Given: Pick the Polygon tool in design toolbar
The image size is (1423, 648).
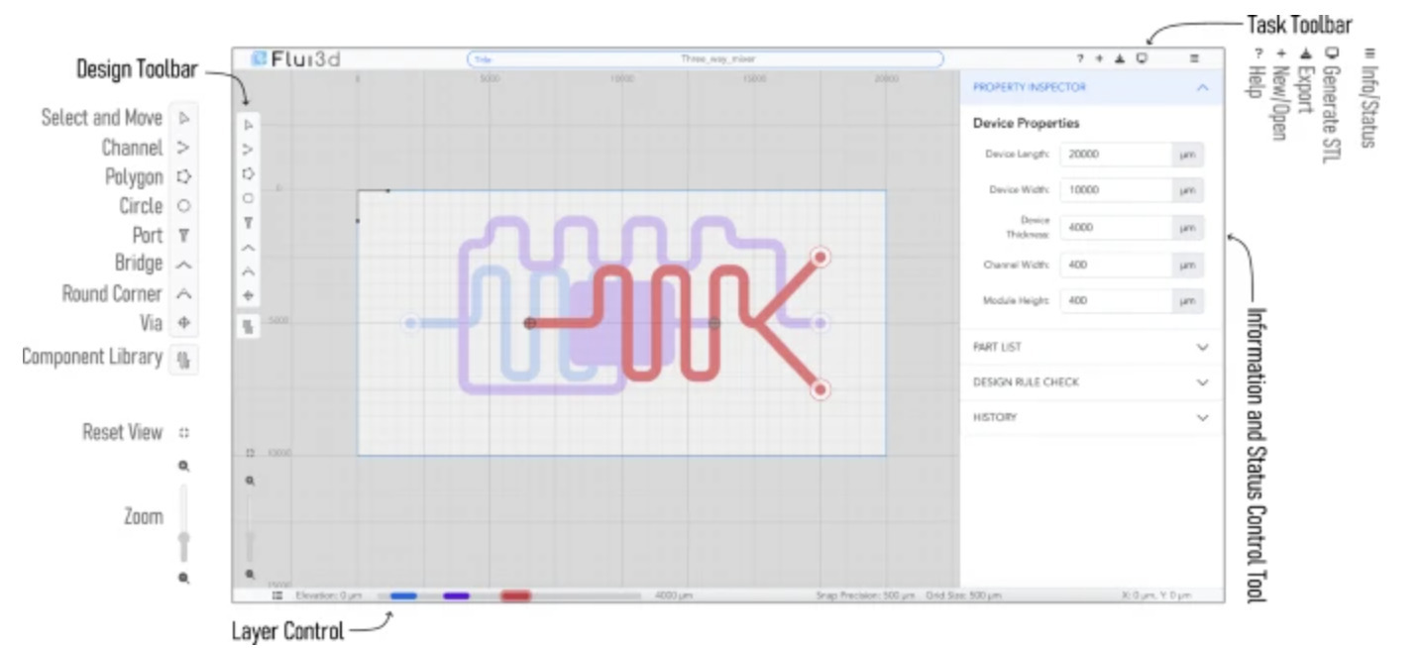Looking at the screenshot, I should 249,173.
